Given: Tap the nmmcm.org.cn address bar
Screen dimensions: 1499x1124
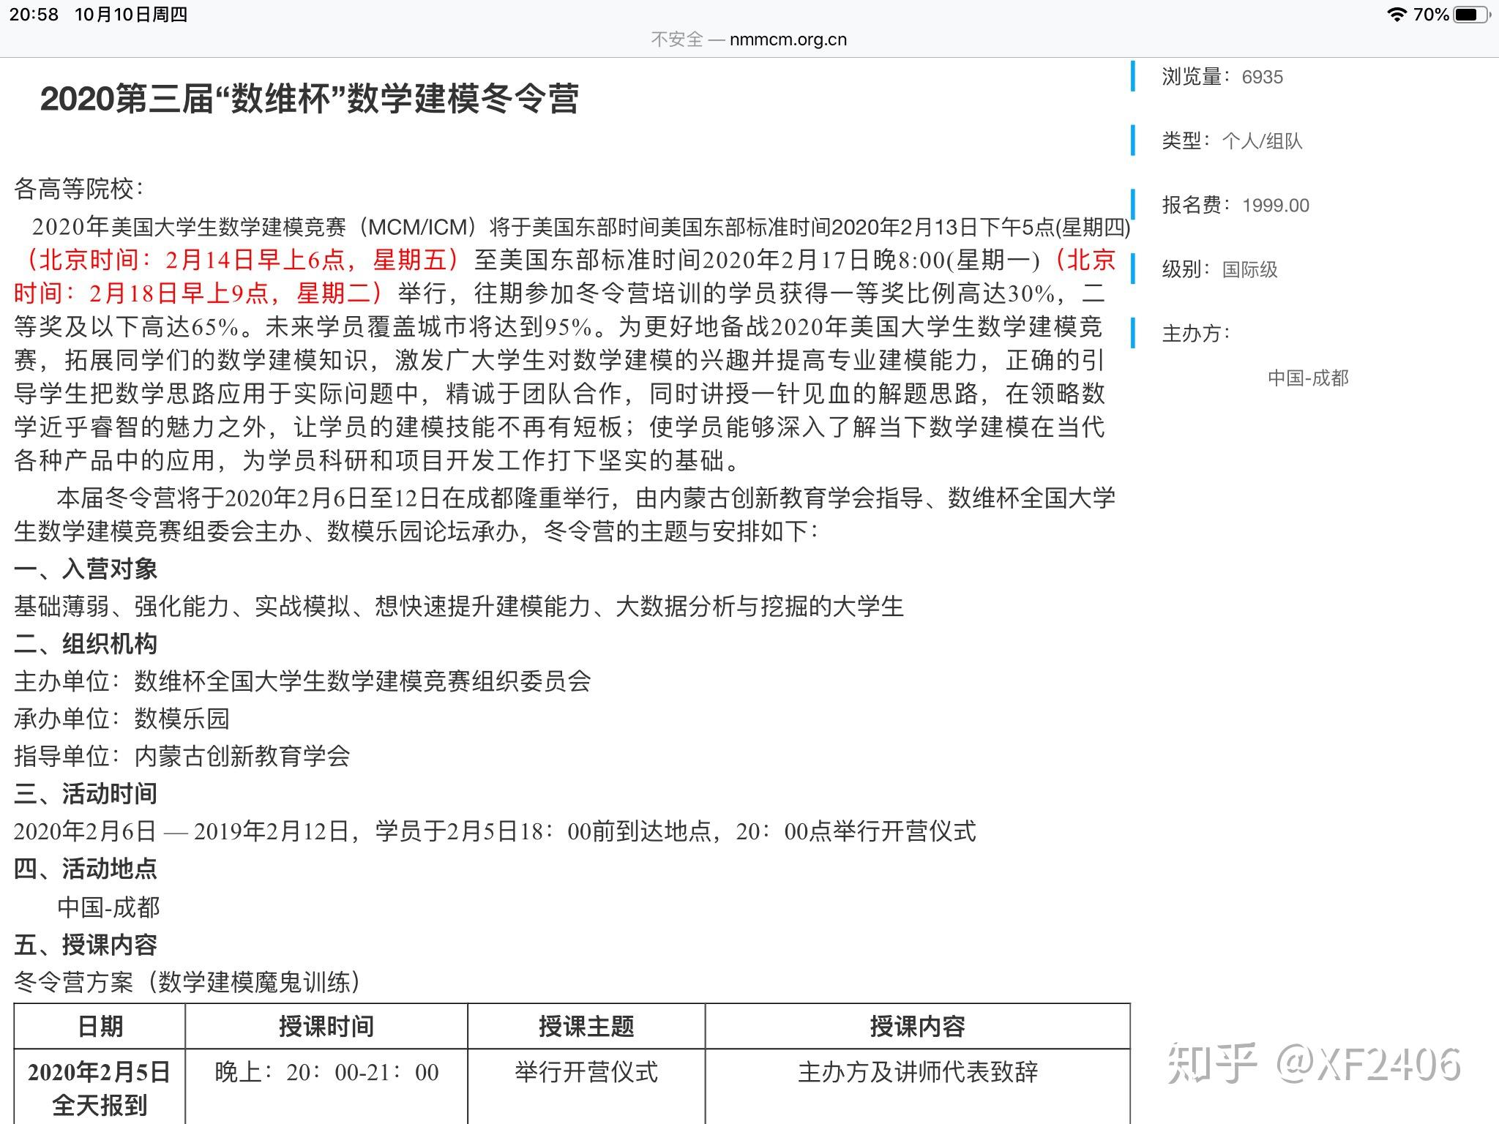Looking at the screenshot, I should point(789,39).
